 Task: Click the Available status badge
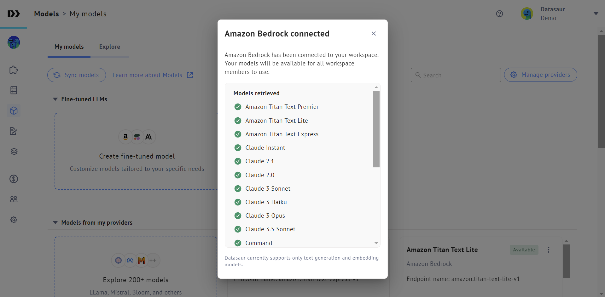[x=524, y=250]
